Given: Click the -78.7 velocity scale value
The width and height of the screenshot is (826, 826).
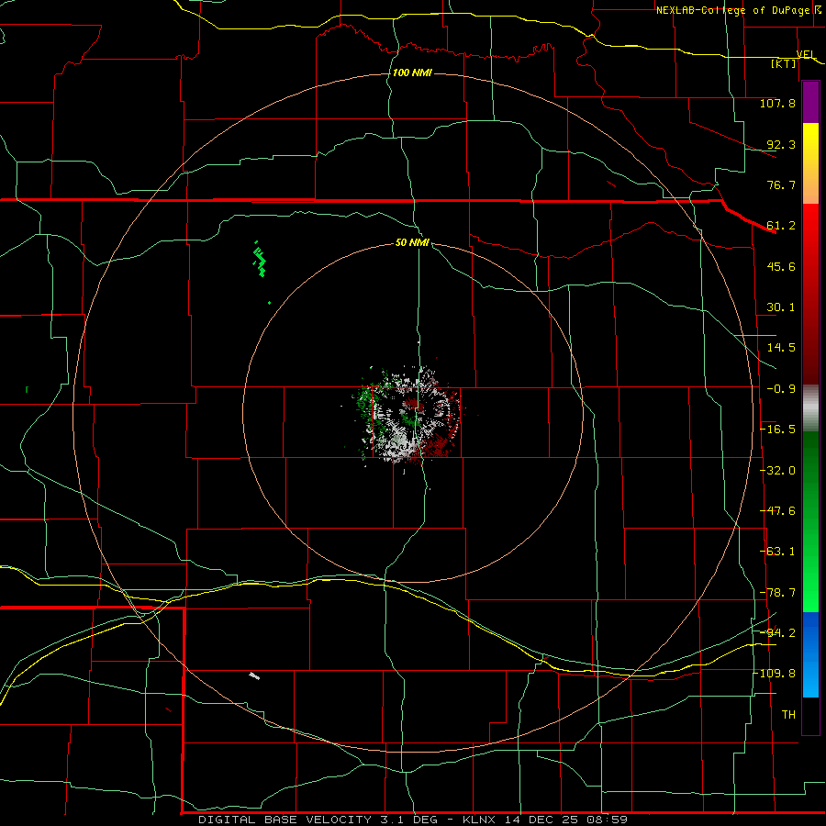Looking at the screenshot, I should point(777,593).
